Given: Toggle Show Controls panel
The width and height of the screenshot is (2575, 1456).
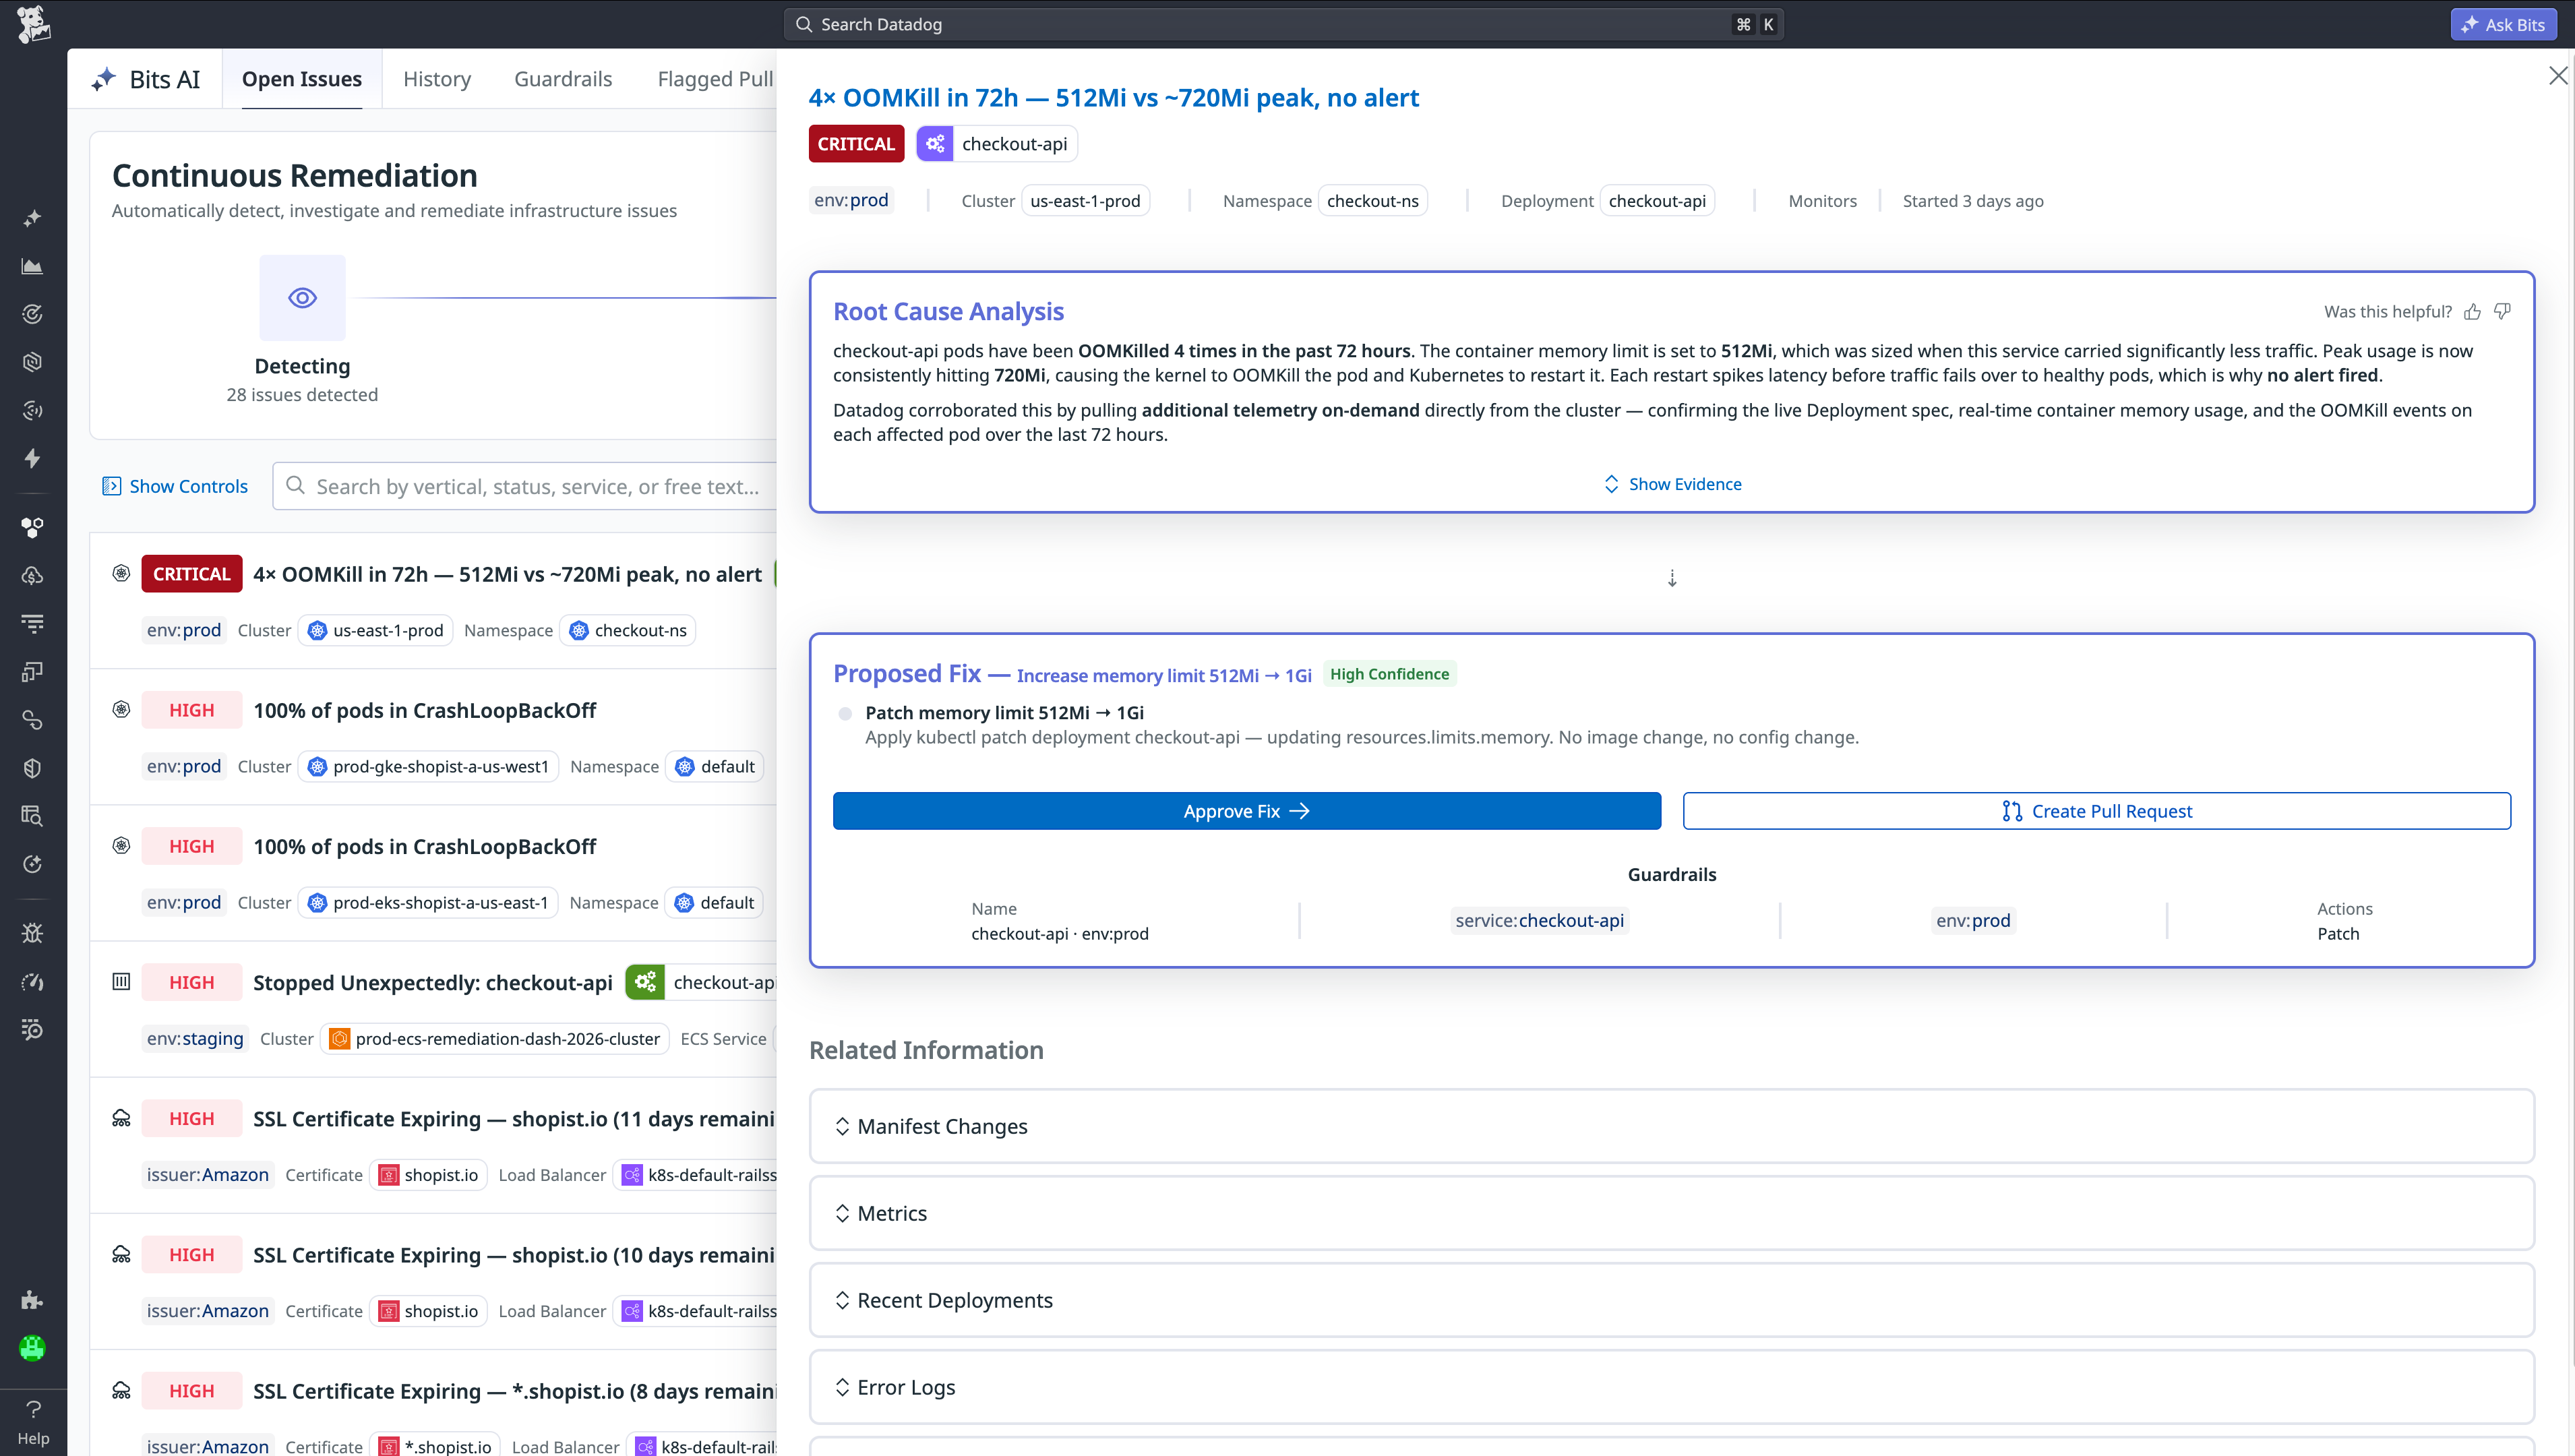Looking at the screenshot, I should pyautogui.click(x=175, y=486).
